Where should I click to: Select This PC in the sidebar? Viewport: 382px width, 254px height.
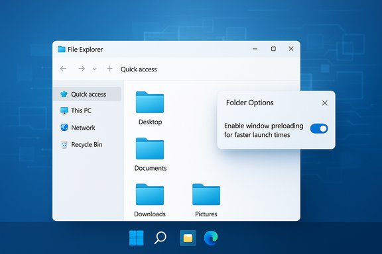click(x=76, y=110)
